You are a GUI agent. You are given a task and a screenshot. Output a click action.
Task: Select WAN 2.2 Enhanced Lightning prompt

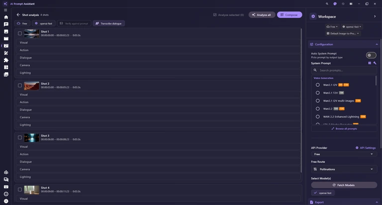(x=341, y=117)
